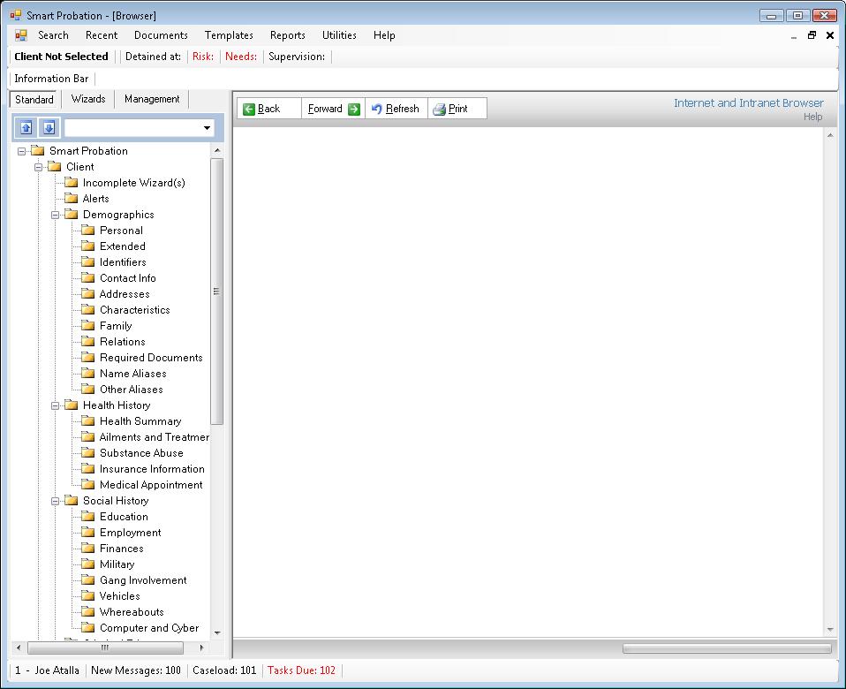Click New Messages: 100 in status bar
846x689 pixels.
[136, 670]
